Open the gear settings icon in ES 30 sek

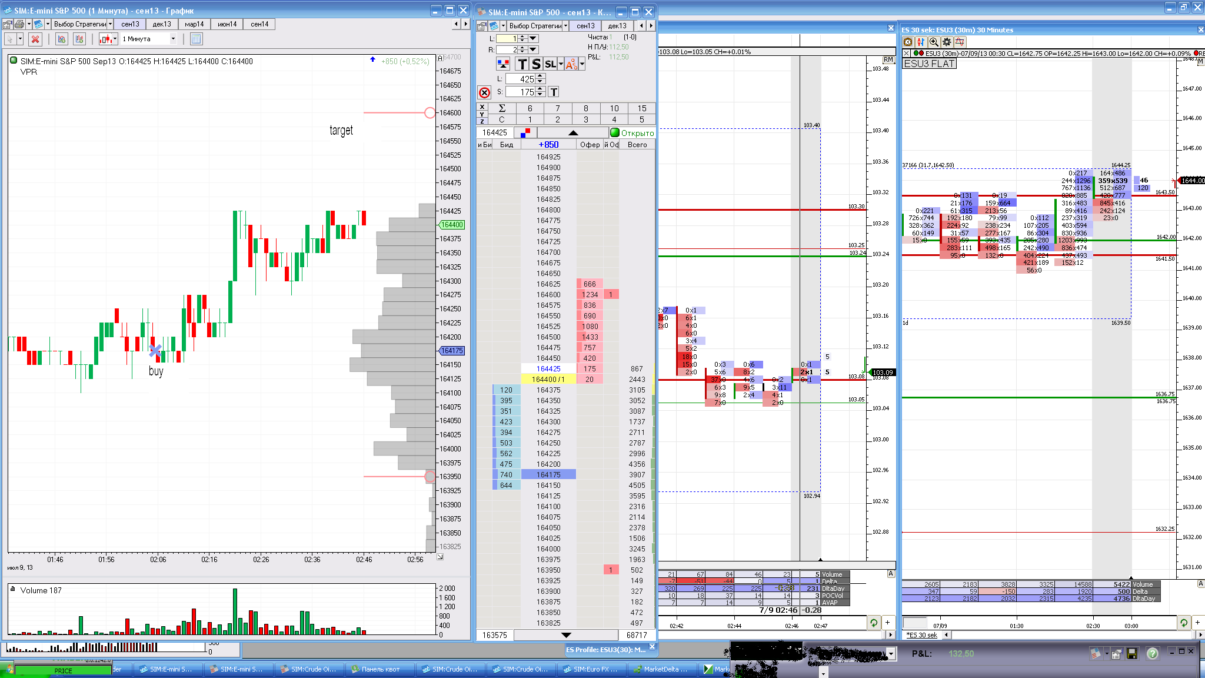click(947, 42)
